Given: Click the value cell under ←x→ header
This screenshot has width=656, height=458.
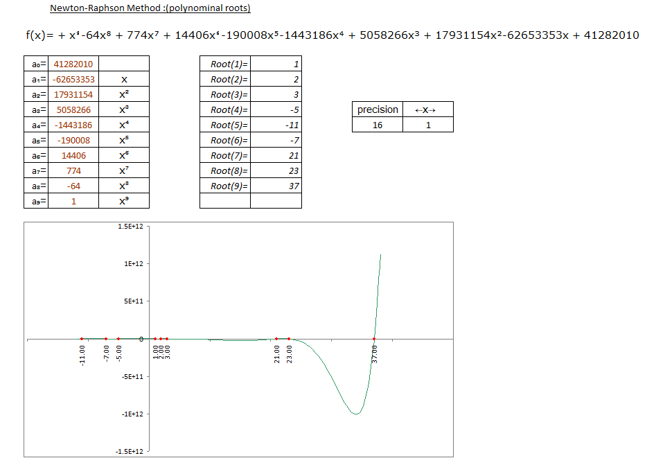Looking at the screenshot, I should coord(428,125).
